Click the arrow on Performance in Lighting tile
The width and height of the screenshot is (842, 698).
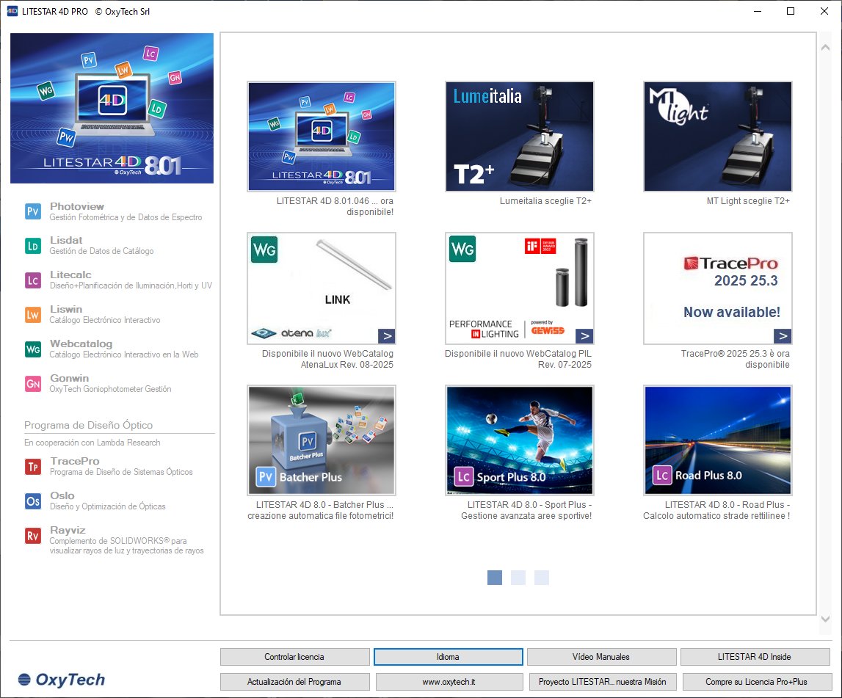click(584, 336)
